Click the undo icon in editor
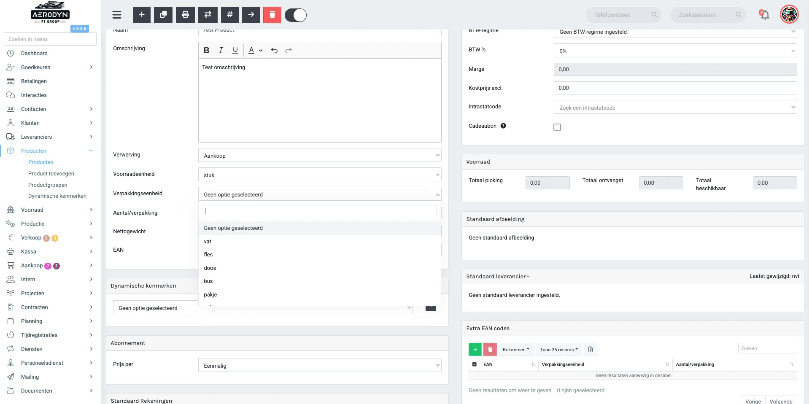 tap(274, 50)
